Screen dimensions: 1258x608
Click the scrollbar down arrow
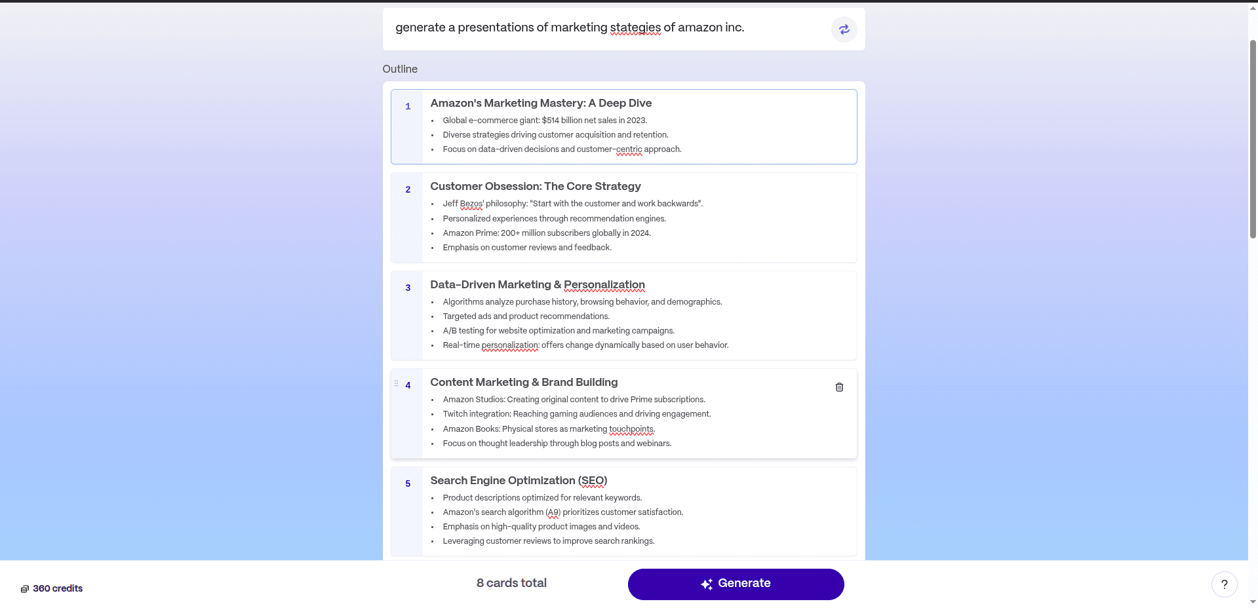(1253, 602)
